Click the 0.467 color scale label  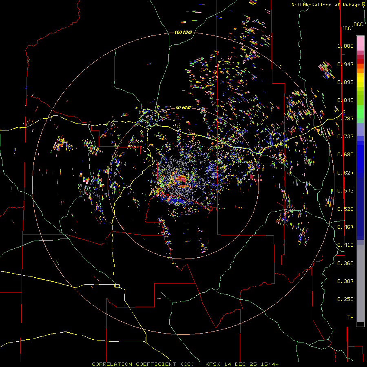(x=345, y=227)
